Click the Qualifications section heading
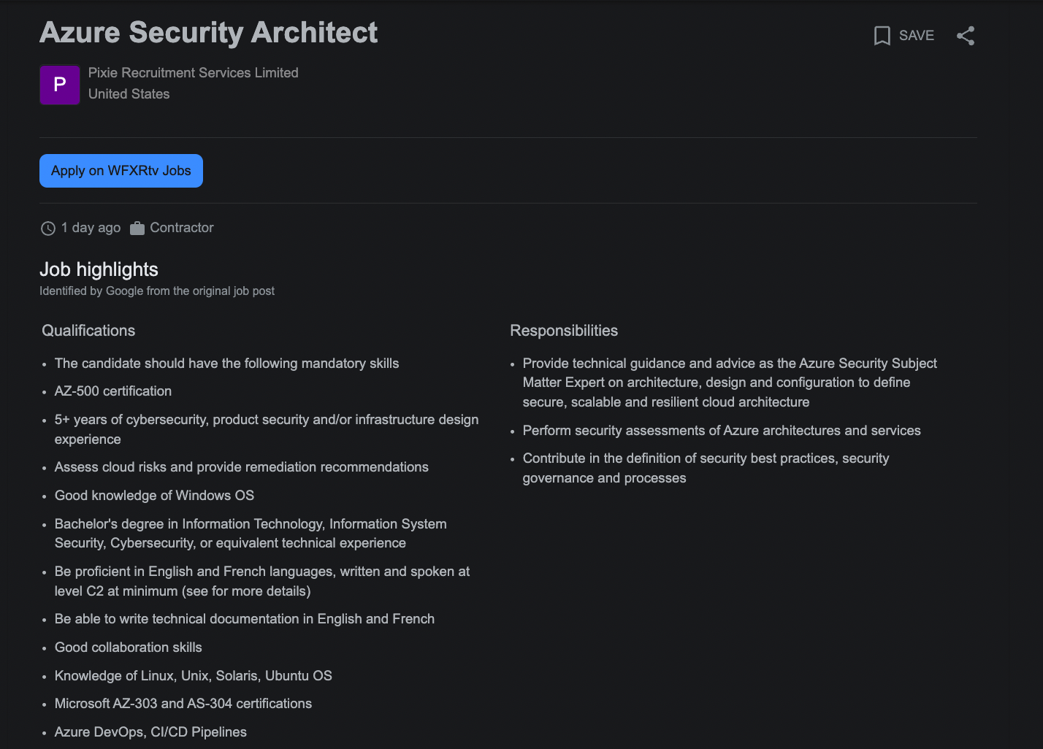The width and height of the screenshot is (1043, 749). click(x=88, y=331)
